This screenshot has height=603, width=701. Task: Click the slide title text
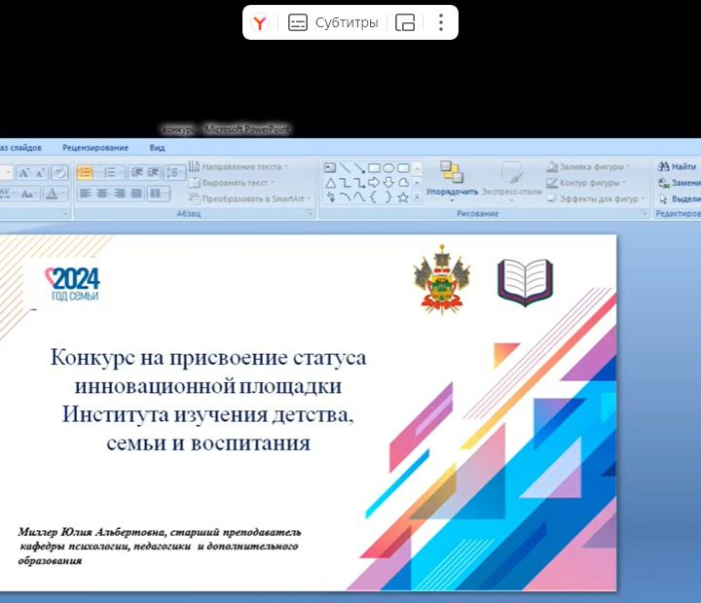208,400
